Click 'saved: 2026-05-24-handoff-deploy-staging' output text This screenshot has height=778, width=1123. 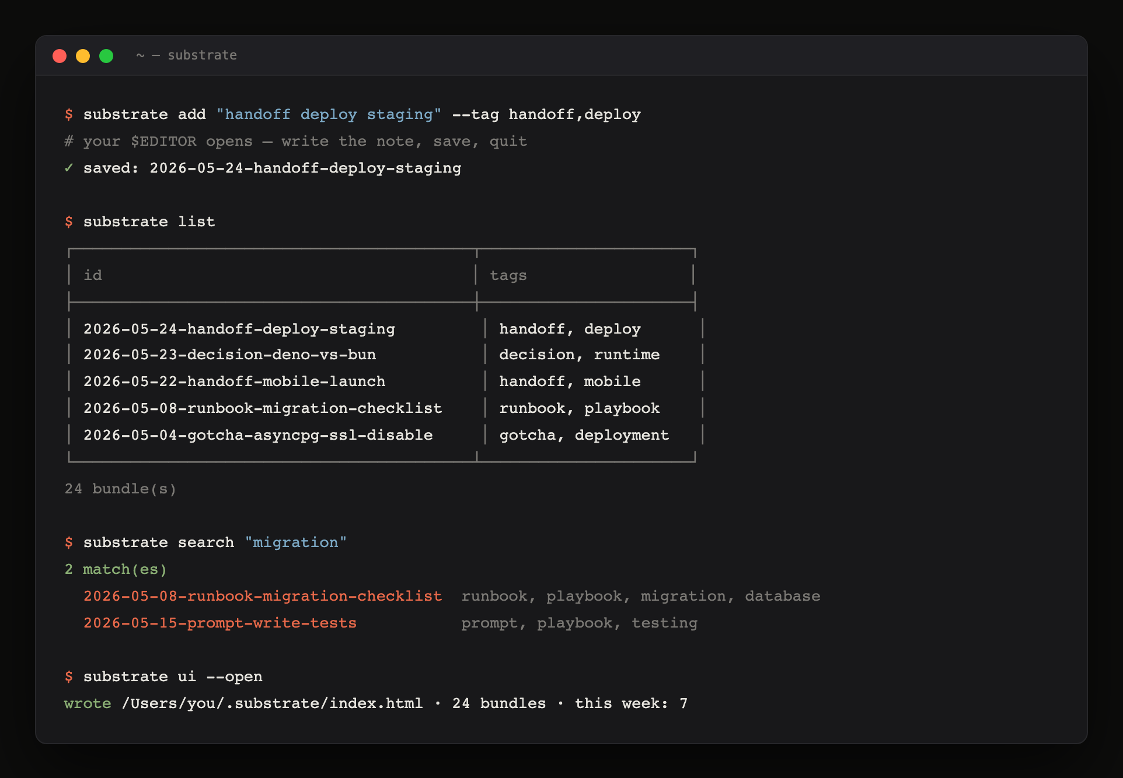click(272, 168)
